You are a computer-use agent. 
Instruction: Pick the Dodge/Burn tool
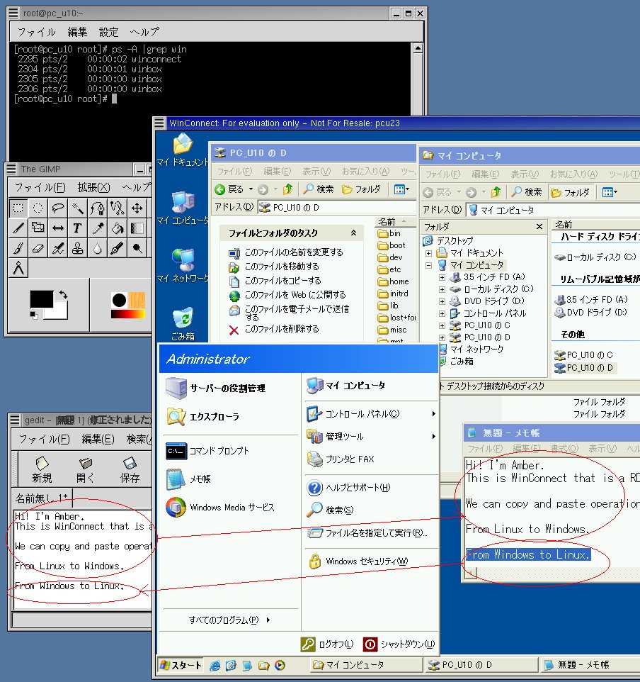[x=137, y=248]
